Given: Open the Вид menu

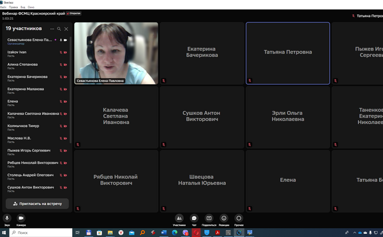Looking at the screenshot, I should coord(23,7).
